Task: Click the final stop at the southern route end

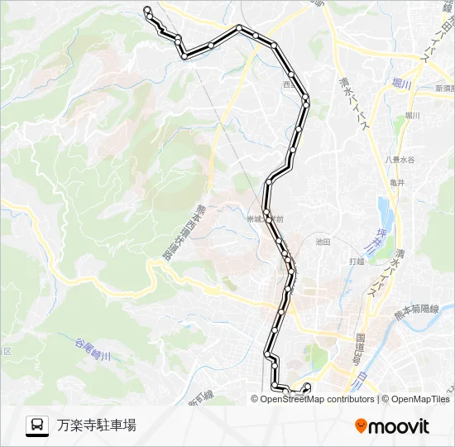Action: pyautogui.click(x=307, y=386)
